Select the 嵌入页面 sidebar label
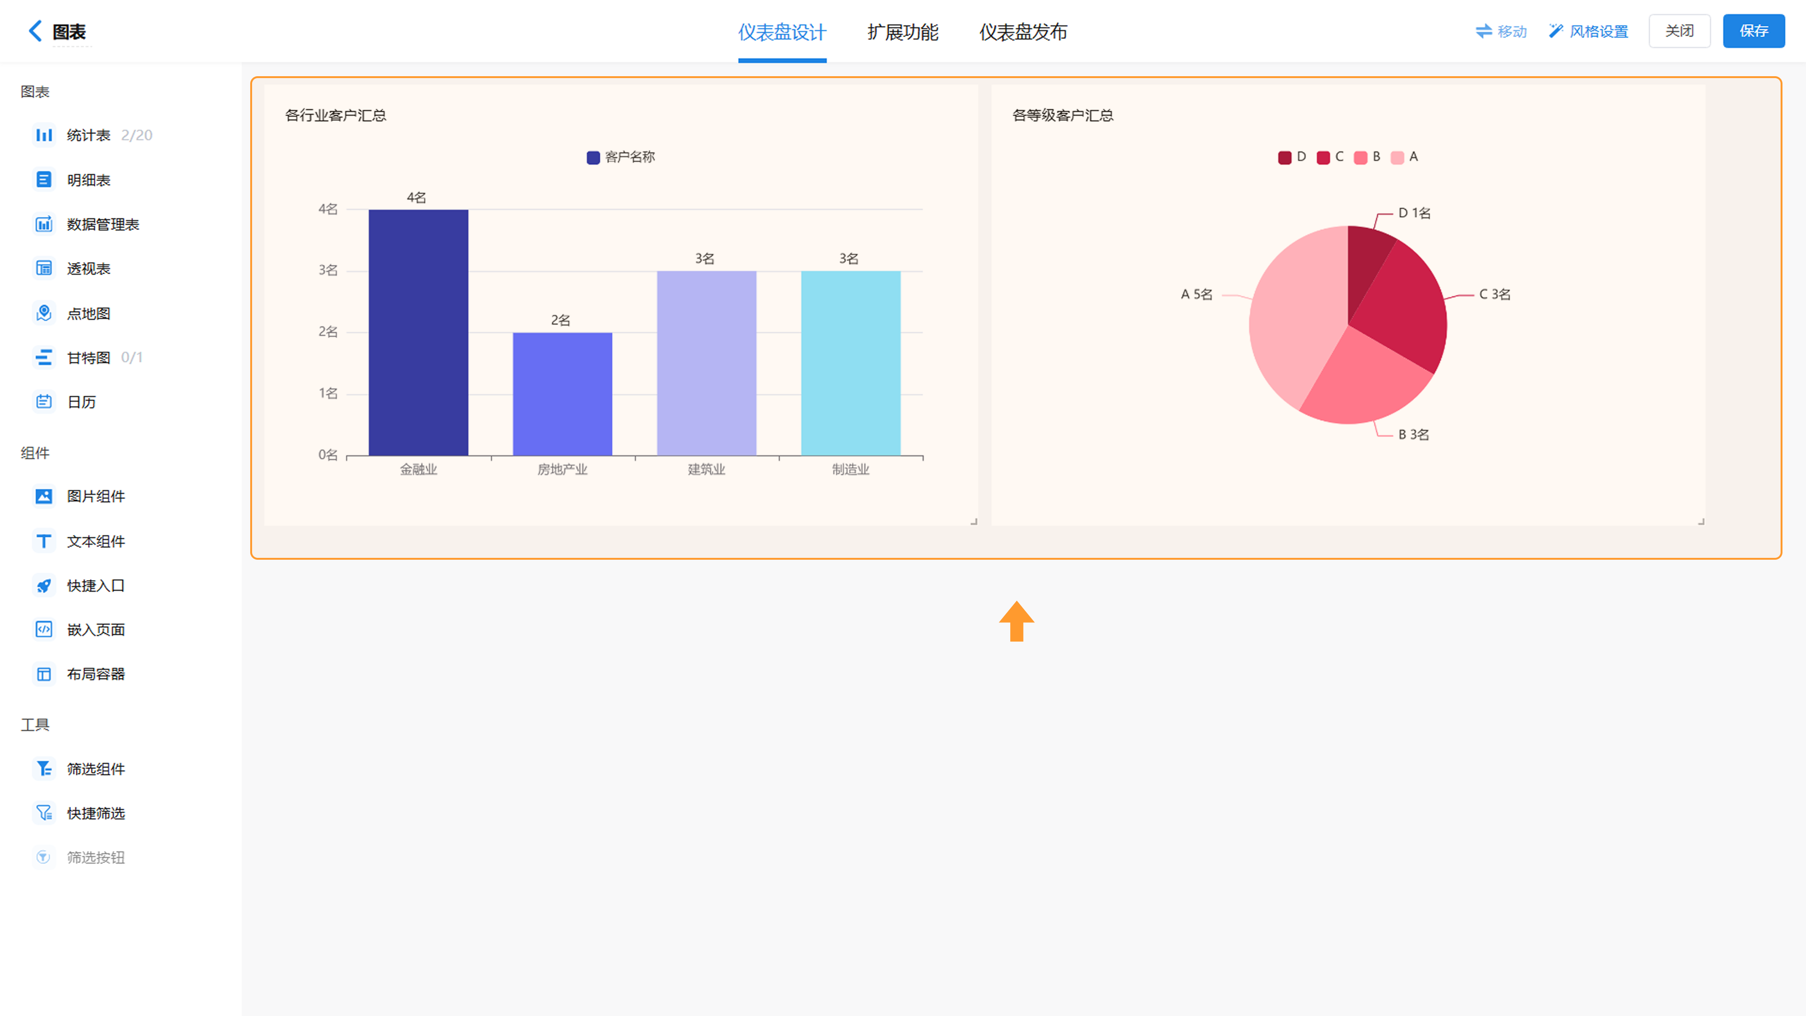The height and width of the screenshot is (1016, 1806). [x=96, y=630]
